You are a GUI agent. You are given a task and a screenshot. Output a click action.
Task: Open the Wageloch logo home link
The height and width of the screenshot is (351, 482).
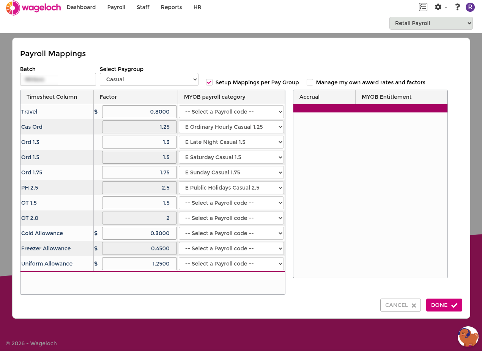(x=33, y=8)
